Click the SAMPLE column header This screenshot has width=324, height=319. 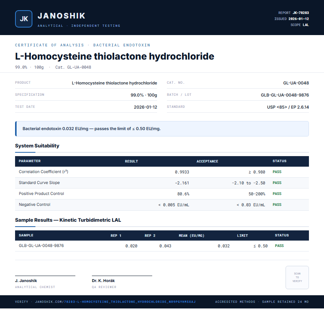pyautogui.click(x=26, y=235)
